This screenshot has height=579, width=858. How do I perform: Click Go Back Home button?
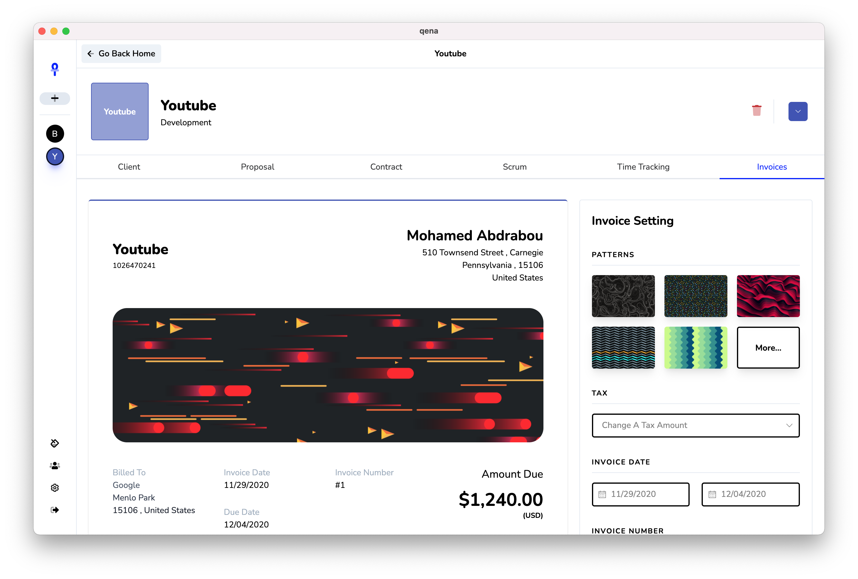[121, 54]
